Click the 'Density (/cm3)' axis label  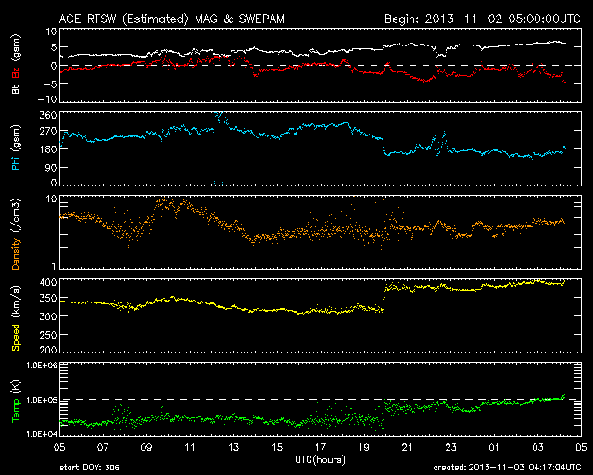(16, 234)
